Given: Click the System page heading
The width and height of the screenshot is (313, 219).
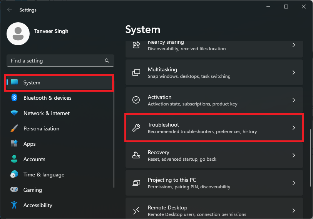Looking at the screenshot, I should pyautogui.click(x=143, y=30).
